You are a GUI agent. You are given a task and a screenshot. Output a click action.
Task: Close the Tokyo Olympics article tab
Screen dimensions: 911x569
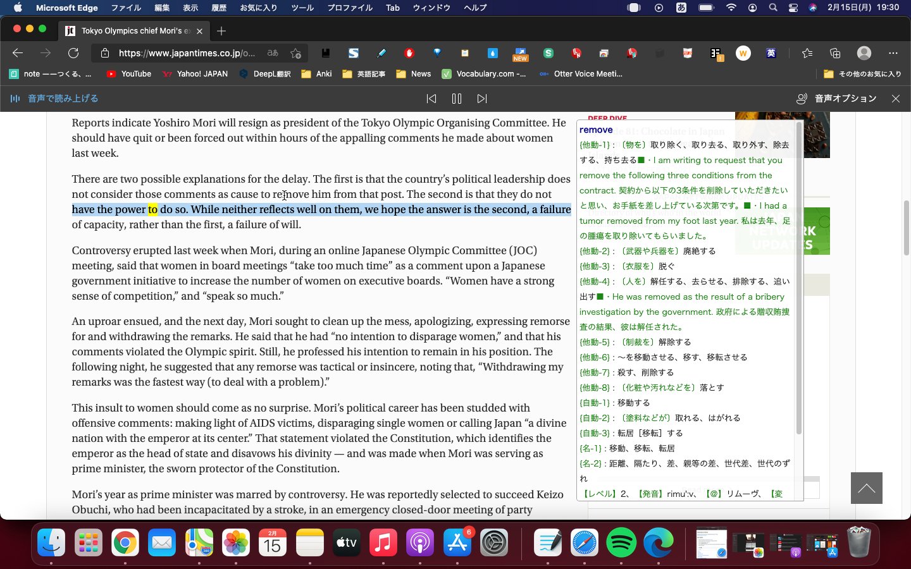(x=200, y=30)
